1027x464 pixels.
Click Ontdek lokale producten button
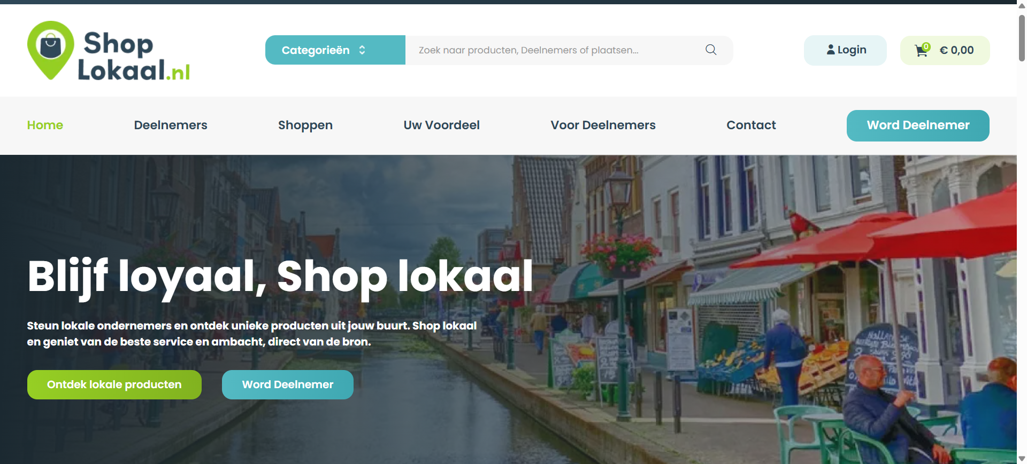(114, 384)
